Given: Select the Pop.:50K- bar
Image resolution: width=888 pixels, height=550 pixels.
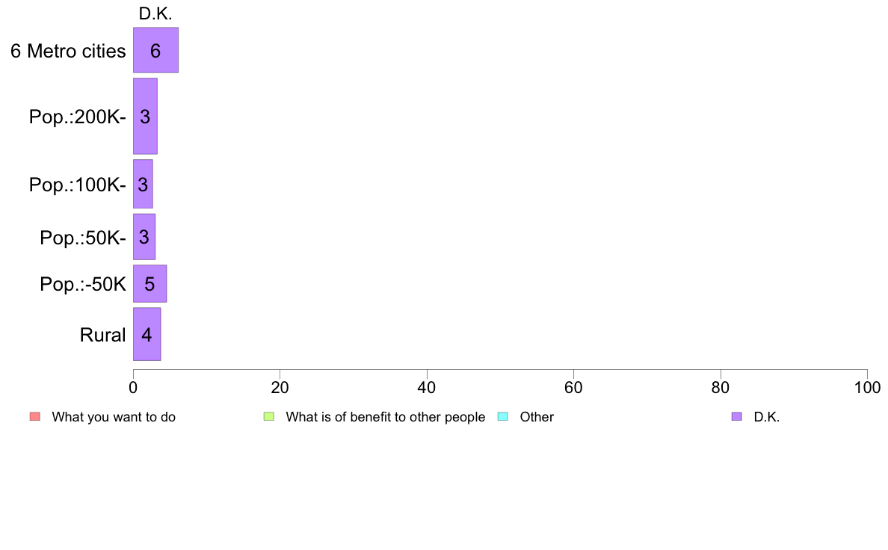Looking at the screenshot, I should pyautogui.click(x=144, y=237).
